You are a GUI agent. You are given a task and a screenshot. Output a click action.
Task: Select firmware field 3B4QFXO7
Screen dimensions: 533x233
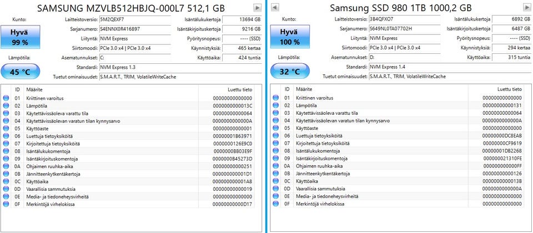[x=405, y=19]
